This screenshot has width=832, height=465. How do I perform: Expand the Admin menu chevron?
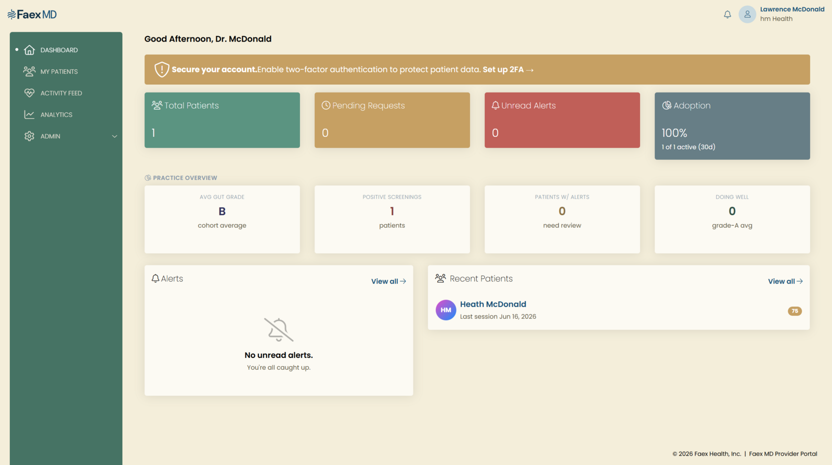coord(114,136)
